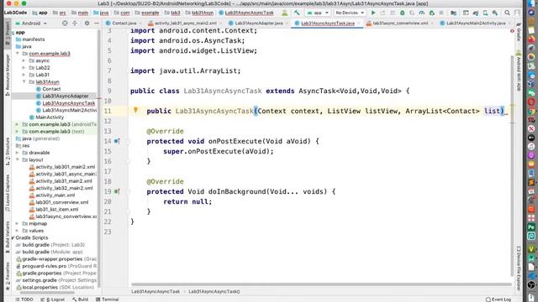Open the No Devices dropdown

[350, 13]
